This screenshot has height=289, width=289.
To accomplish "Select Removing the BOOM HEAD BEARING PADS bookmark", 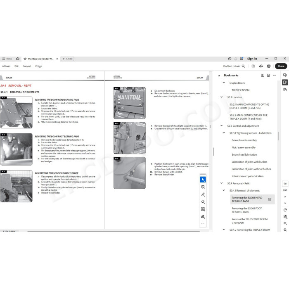I will [247, 199].
